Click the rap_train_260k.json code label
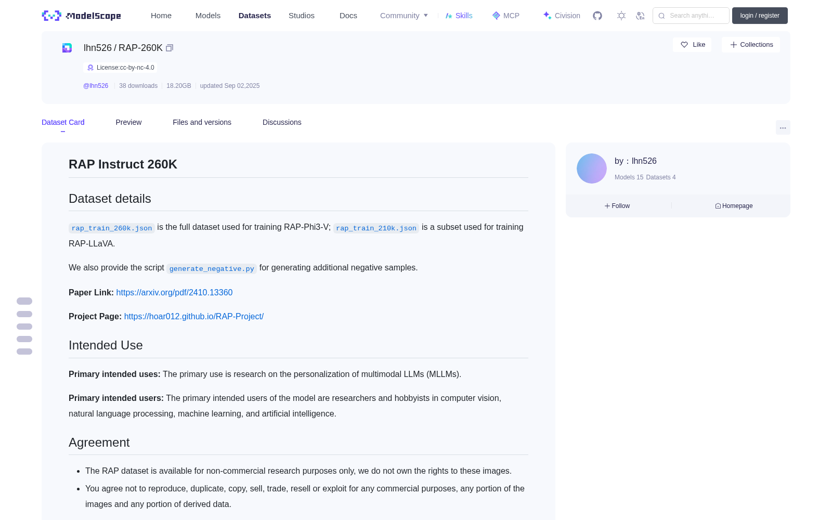832x520 pixels. coord(112,228)
